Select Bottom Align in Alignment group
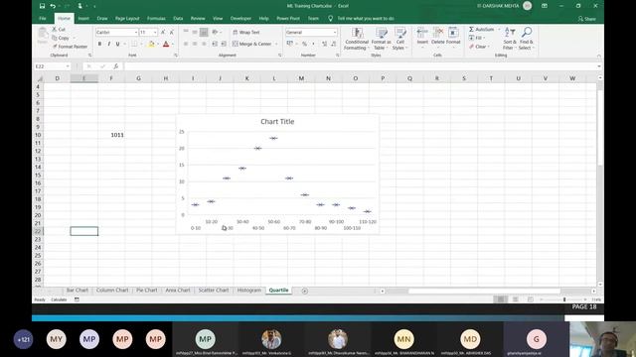 204,32
